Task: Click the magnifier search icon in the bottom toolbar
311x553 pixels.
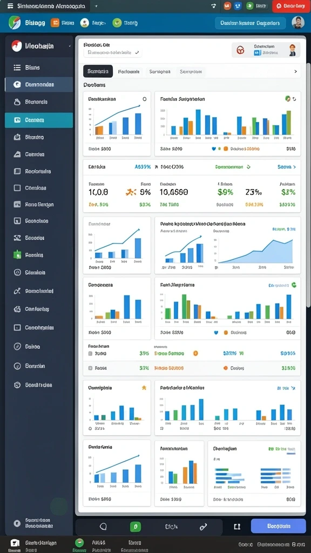Action: point(103,527)
